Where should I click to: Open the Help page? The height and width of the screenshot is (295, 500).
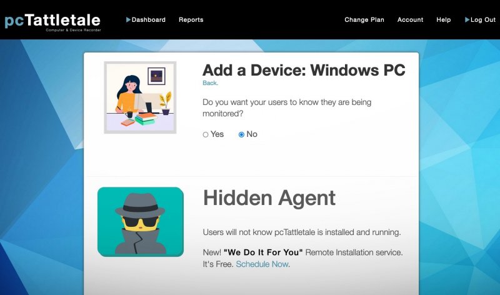click(443, 19)
